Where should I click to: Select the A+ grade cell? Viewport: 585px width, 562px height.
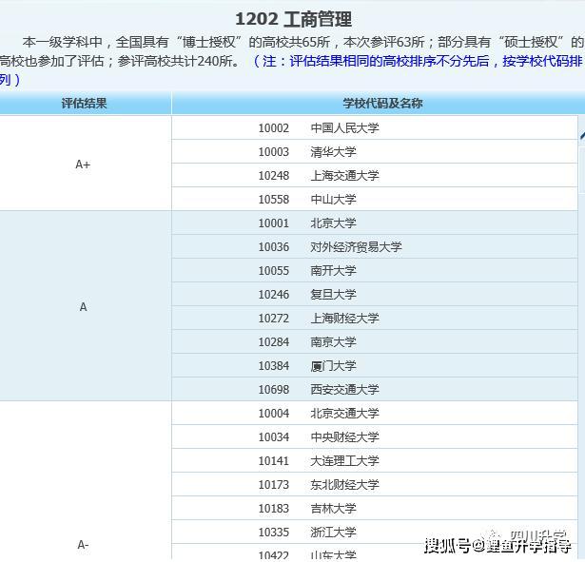(83, 164)
